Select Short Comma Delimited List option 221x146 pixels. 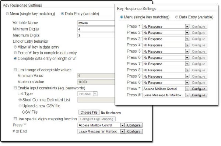point(20,100)
